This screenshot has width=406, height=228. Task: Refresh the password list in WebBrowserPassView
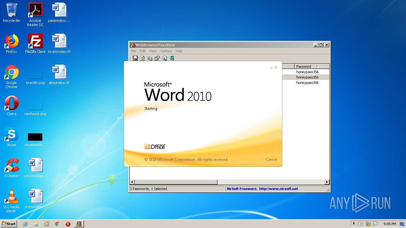(142, 58)
